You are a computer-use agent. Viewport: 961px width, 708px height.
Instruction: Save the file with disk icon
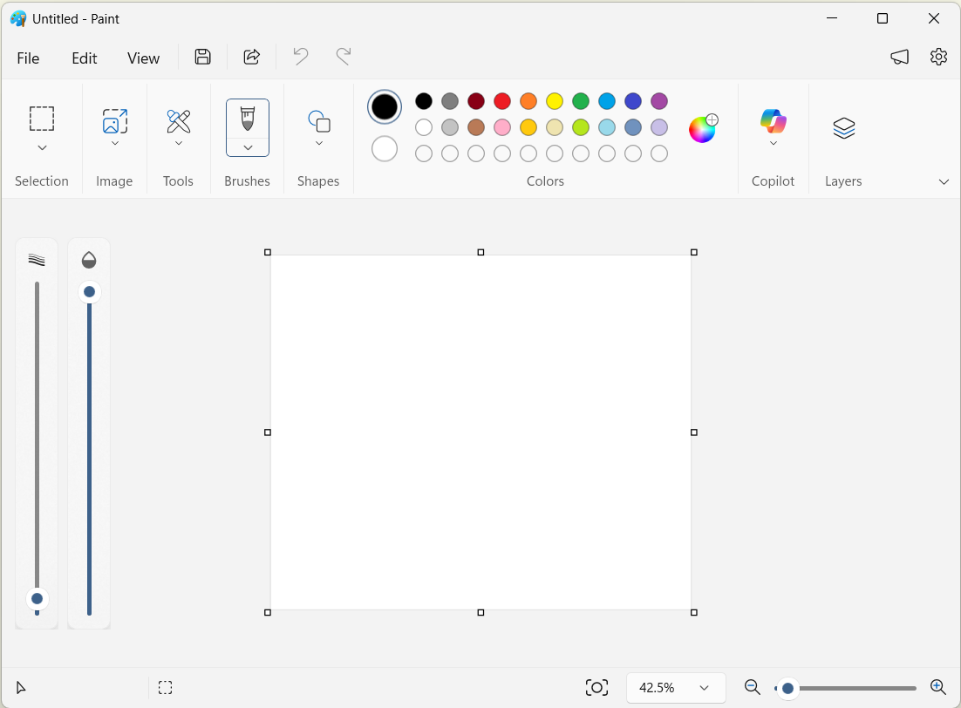click(x=203, y=57)
